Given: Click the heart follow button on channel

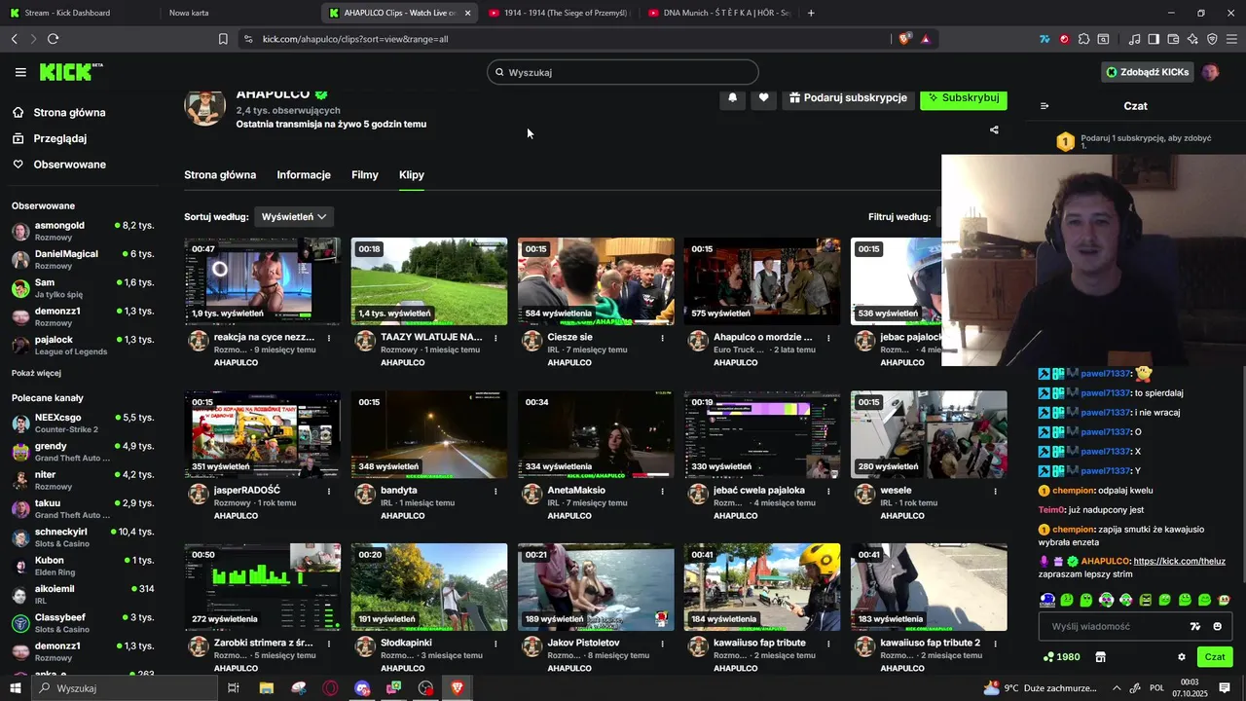Looking at the screenshot, I should pyautogui.click(x=764, y=97).
